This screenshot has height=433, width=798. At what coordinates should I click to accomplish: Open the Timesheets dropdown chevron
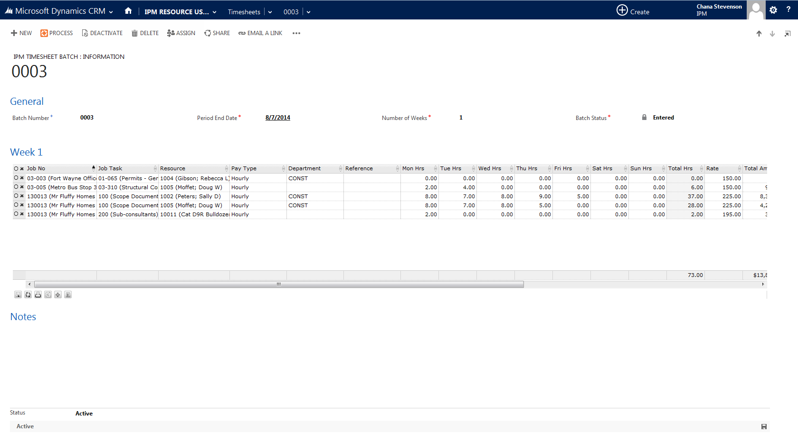(270, 12)
